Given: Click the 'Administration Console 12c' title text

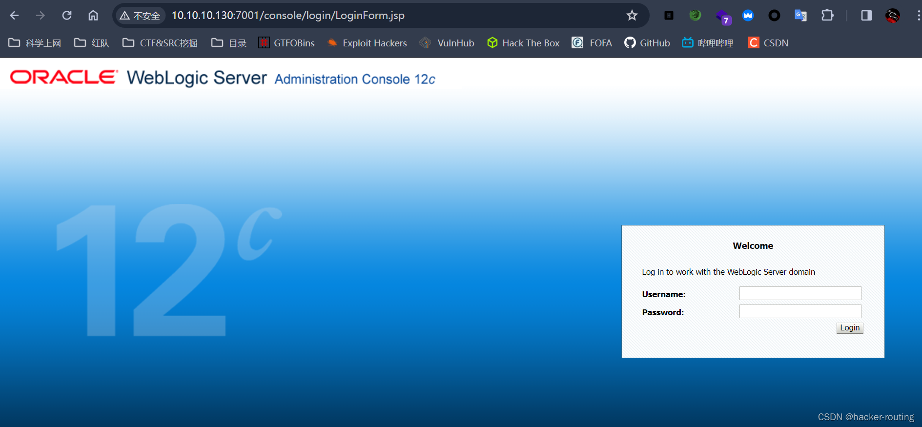Looking at the screenshot, I should pos(355,79).
